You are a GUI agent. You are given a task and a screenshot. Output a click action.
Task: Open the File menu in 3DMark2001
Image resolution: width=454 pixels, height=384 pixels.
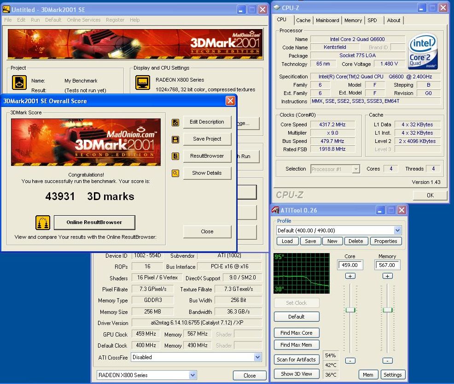pyautogui.click(x=8, y=20)
